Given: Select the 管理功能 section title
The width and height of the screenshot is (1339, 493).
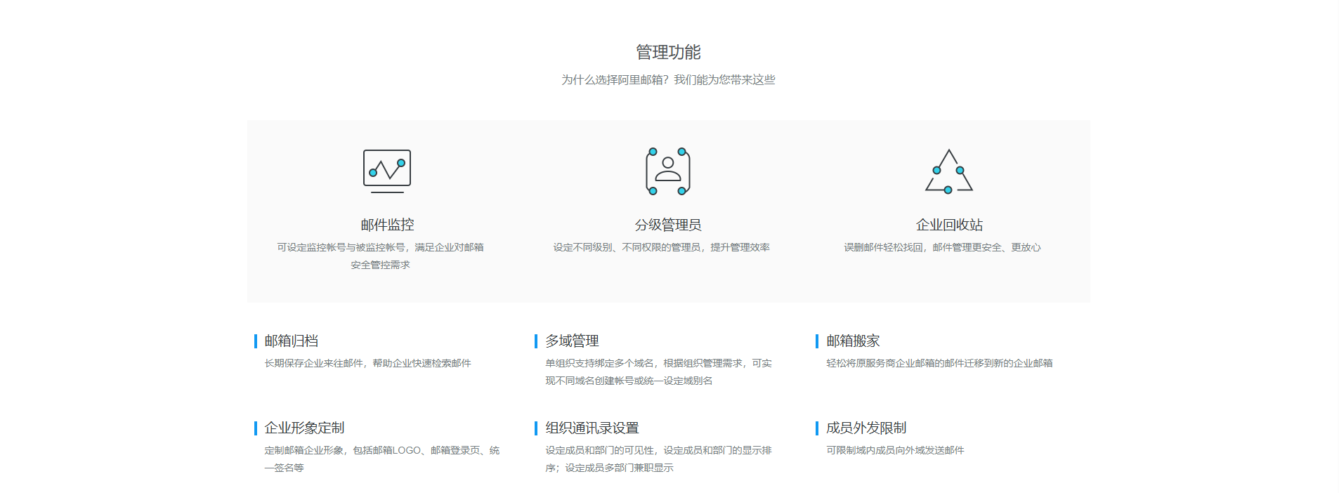Looking at the screenshot, I should click(668, 52).
